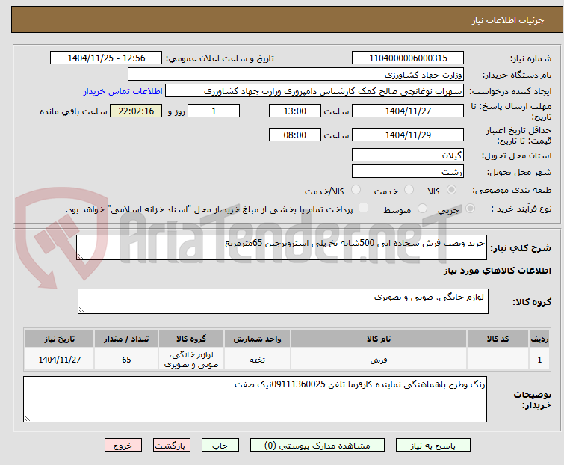Click the خروج exit button
The height and width of the screenshot is (465, 564).
tap(123, 446)
